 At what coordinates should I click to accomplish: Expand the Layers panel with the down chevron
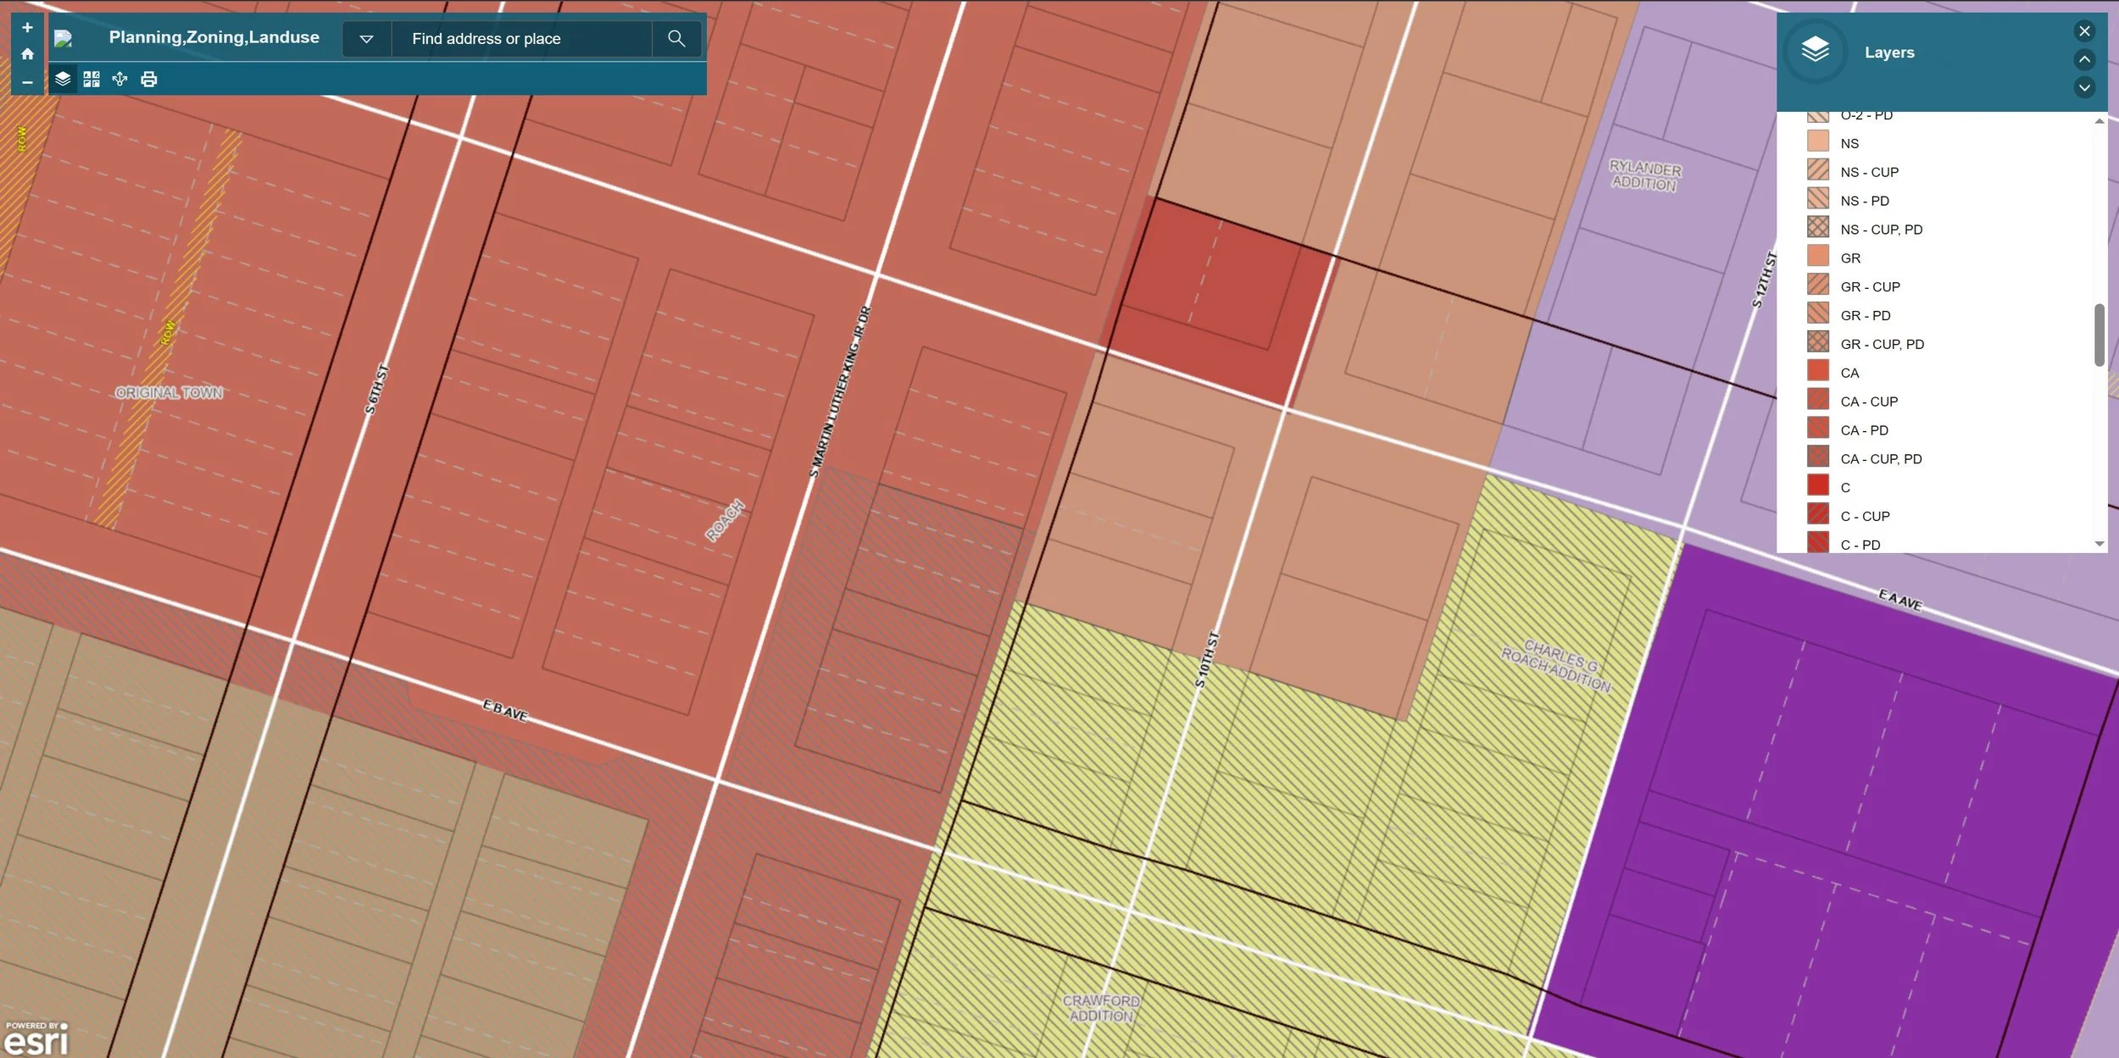2084,88
